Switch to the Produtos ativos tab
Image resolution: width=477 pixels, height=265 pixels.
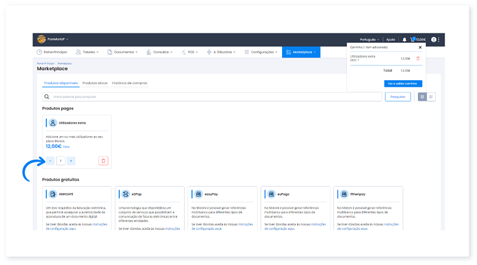pos(95,83)
